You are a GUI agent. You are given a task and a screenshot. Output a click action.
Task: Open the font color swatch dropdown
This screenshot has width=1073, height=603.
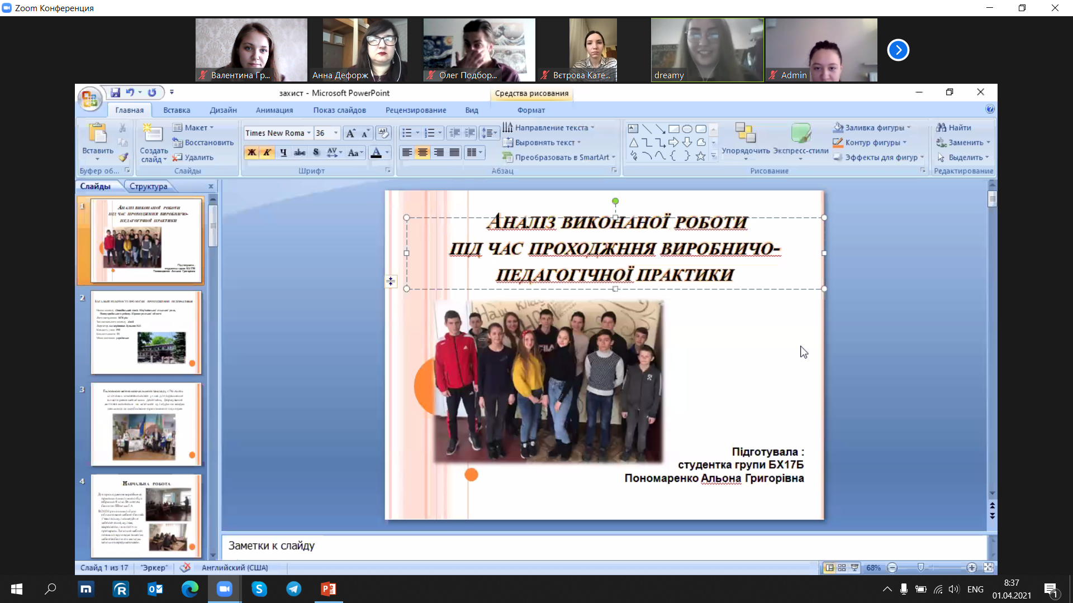coord(387,152)
